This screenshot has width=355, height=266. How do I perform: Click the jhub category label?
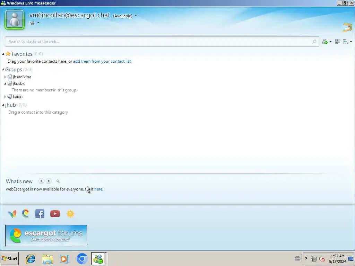point(10,105)
